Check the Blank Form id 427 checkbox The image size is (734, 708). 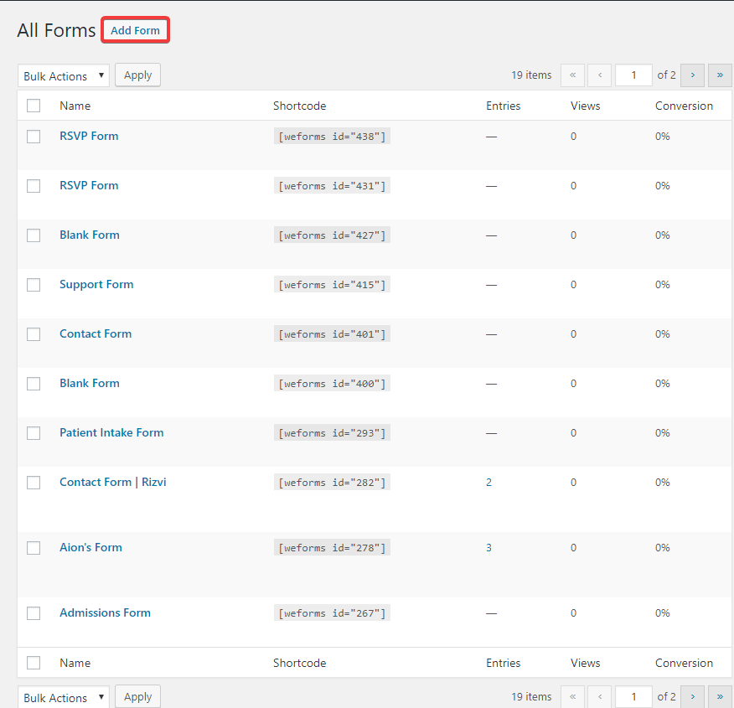click(34, 235)
